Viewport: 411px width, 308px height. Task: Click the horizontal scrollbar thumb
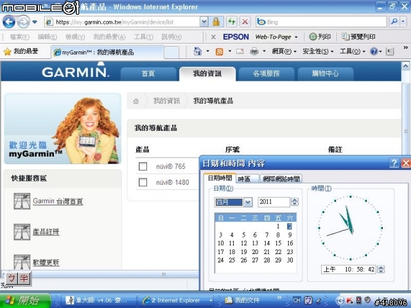pyautogui.click(x=164, y=274)
